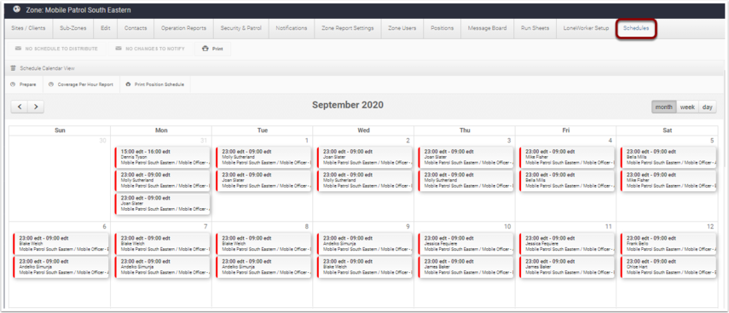Screen dimensions: 729x313
Task: Click the Sun column header
Action: tap(60, 130)
